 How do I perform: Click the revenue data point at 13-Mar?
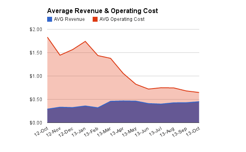point(110,101)
